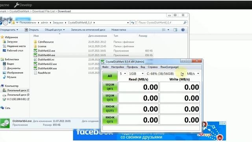This screenshot has height=142, width=252.
Task: Click Записать на оптический диск
Action: pos(88,30)
